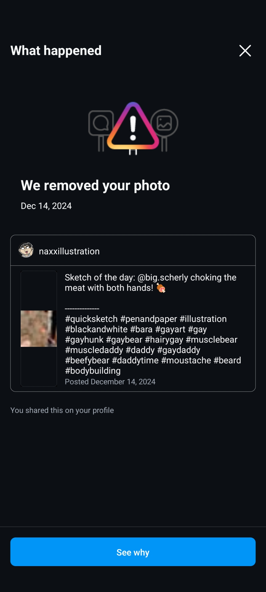
Task: Tap the #illustration hashtag
Action: [x=203, y=319]
